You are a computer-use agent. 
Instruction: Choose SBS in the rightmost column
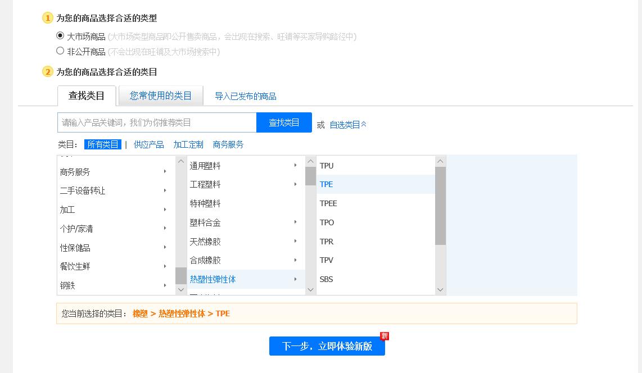click(327, 279)
